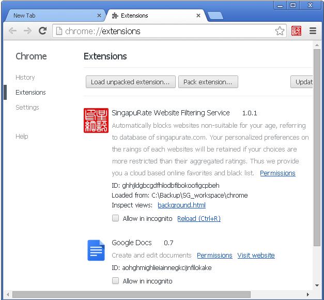Open Permissions link for SingapuRate extension

coord(277,173)
